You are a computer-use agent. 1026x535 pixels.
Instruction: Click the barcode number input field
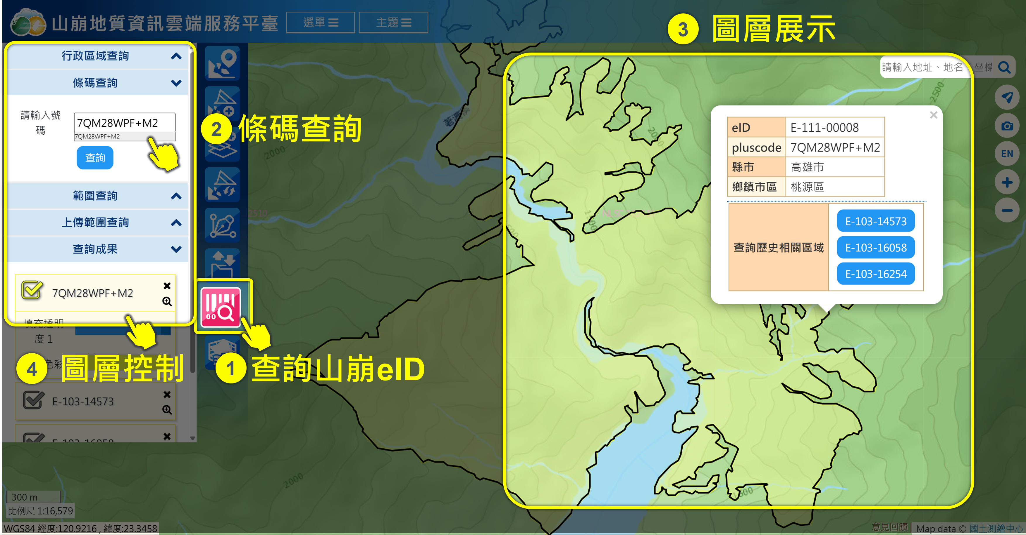(124, 123)
